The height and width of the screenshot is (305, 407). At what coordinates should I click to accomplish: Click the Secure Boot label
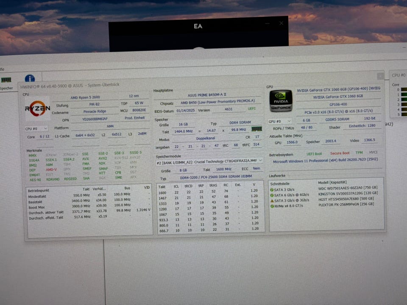click(x=340, y=153)
